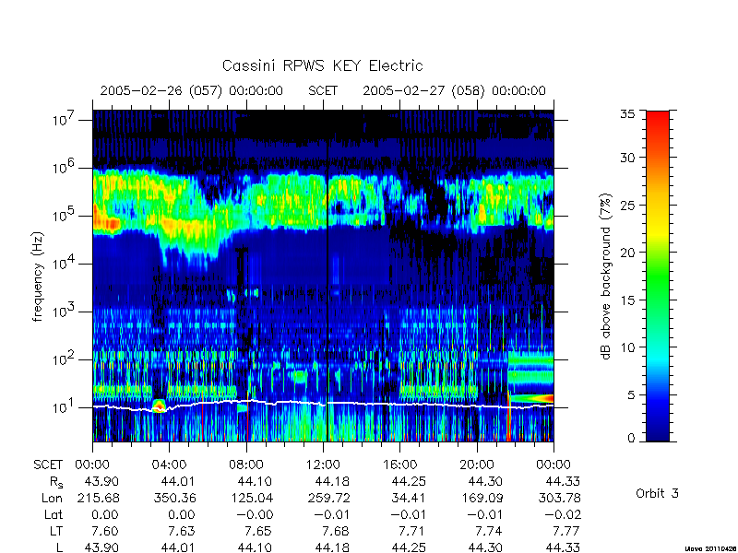Image resolution: width=738 pixels, height=553 pixels.
Task: Click the white cyclotron frequency trace line
Action: click(323, 405)
